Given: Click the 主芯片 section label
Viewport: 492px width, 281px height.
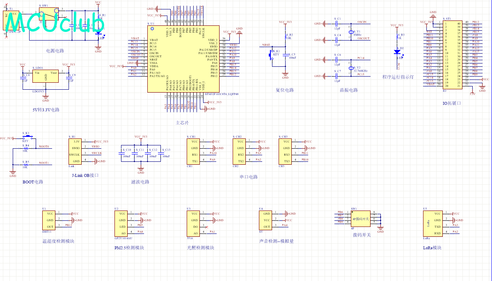Looking at the screenshot, I should (182, 123).
